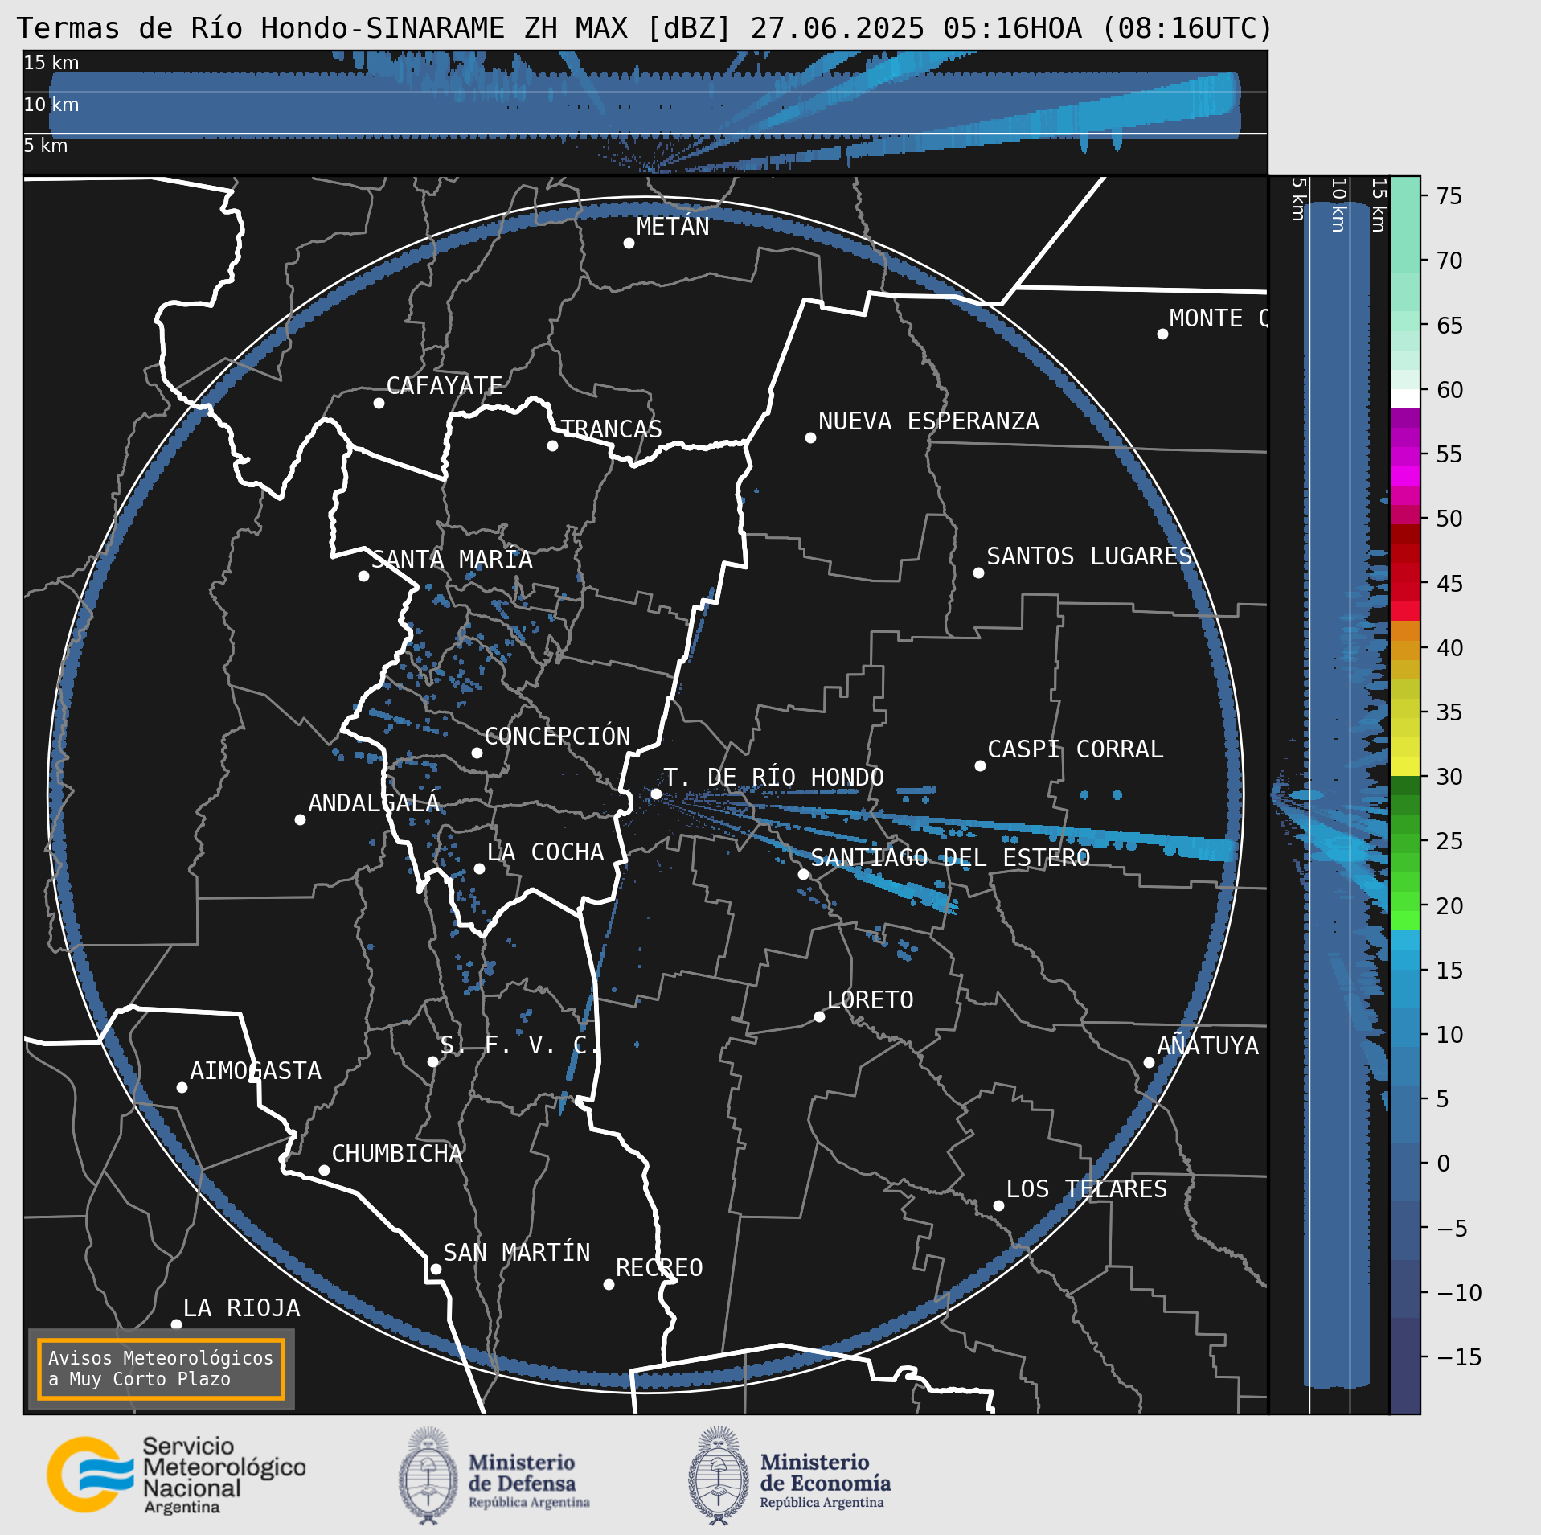Click the SAN MARTÍN city marker
This screenshot has height=1535, width=1541.
[436, 1270]
